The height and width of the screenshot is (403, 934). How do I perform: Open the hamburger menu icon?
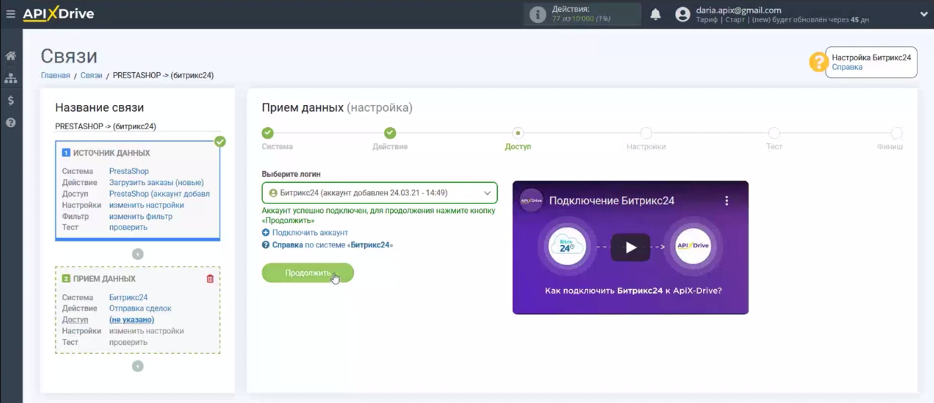(x=10, y=13)
